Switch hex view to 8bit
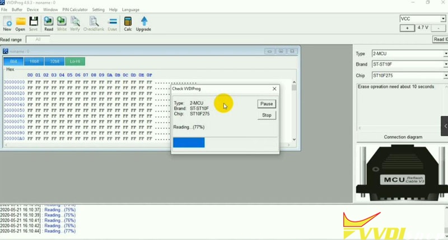The height and width of the screenshot is (240, 448). pyautogui.click(x=13, y=62)
